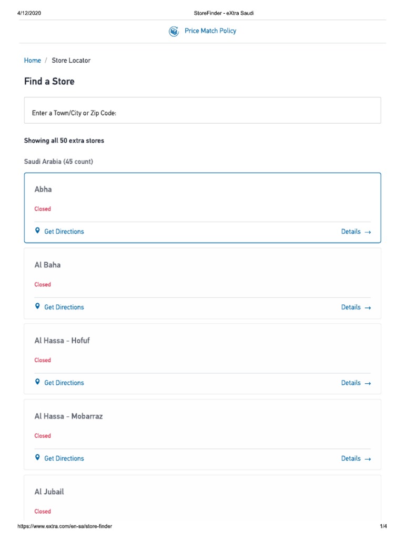
Task: Click the Details arrow icon for Abha
Action: pyautogui.click(x=368, y=232)
